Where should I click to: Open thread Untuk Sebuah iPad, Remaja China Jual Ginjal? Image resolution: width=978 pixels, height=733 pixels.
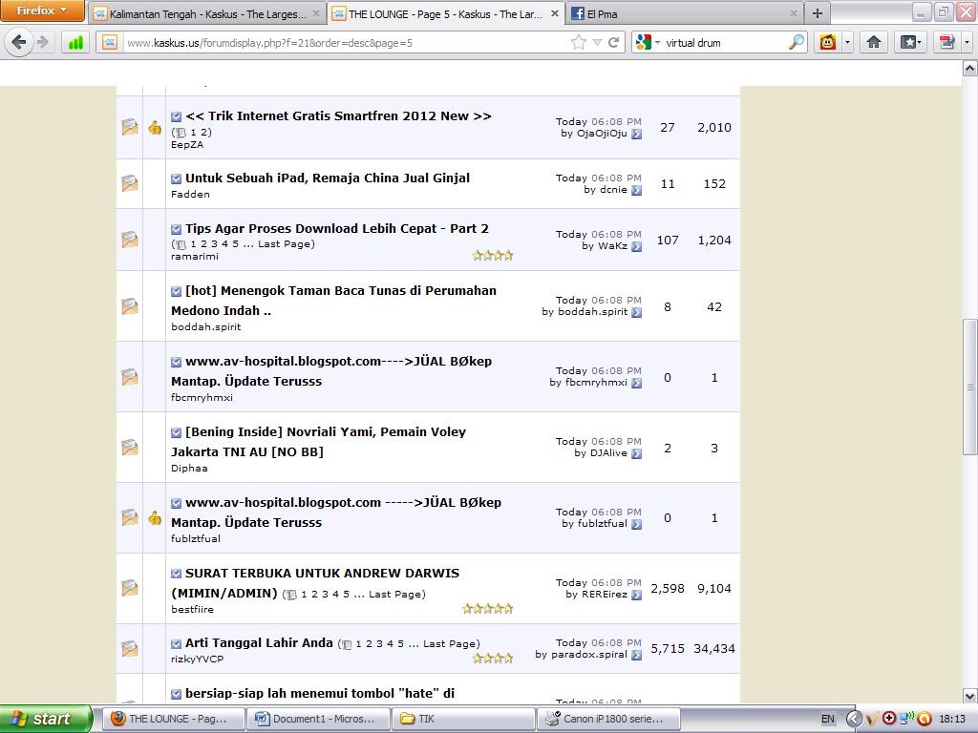[x=328, y=178]
